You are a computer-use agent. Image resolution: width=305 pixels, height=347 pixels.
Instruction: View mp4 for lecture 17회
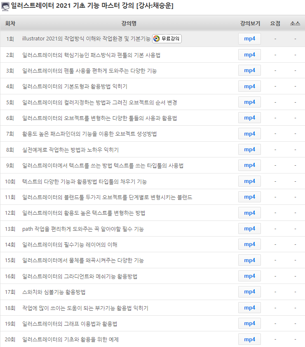tap(249, 292)
